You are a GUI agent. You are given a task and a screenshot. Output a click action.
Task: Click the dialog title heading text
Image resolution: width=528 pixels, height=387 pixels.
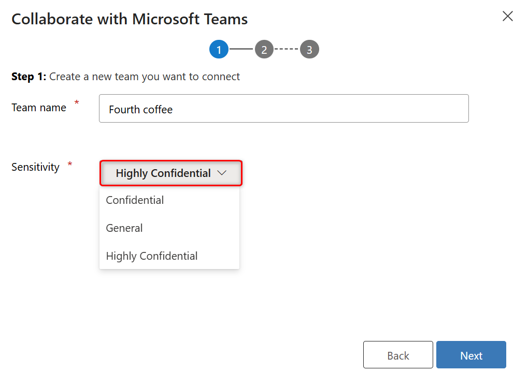coord(130,19)
